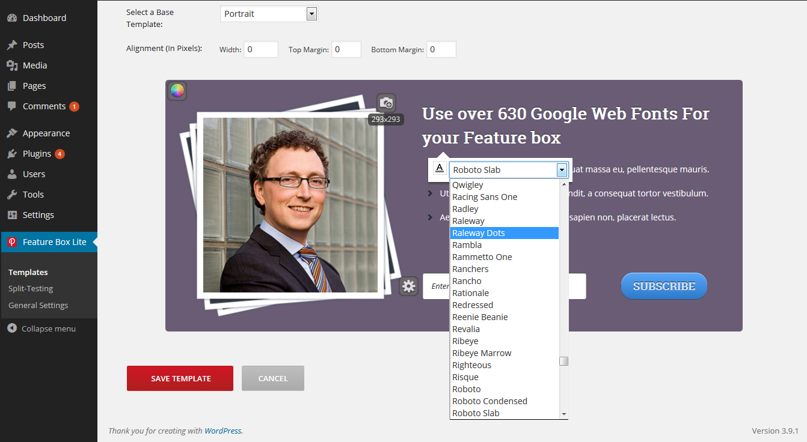The width and height of the screenshot is (807, 442).
Task: Click the Media icon in sidebar
Action: (12, 65)
